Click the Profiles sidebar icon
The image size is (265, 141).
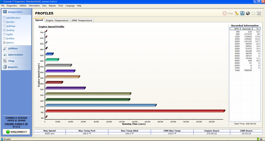point(4,39)
